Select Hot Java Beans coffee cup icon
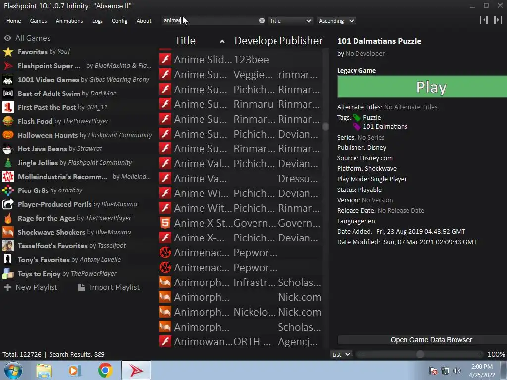The width and height of the screenshot is (507, 380). point(8,149)
